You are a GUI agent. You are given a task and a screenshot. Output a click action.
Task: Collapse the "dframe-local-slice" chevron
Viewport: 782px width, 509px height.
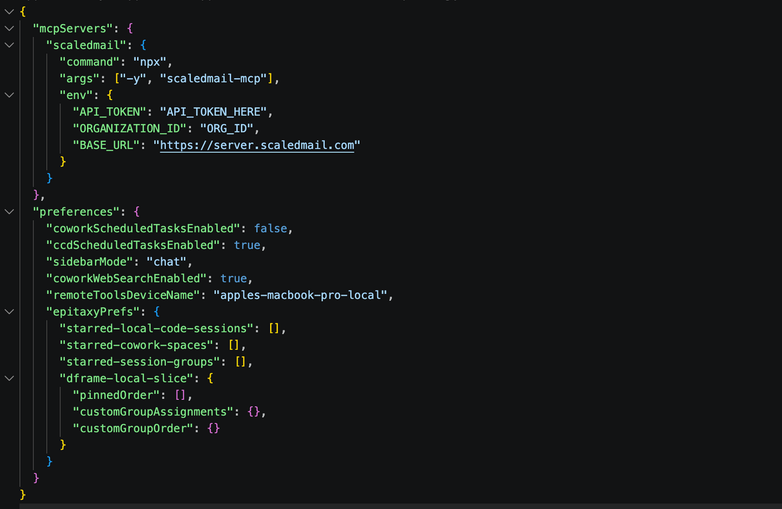tap(9, 379)
